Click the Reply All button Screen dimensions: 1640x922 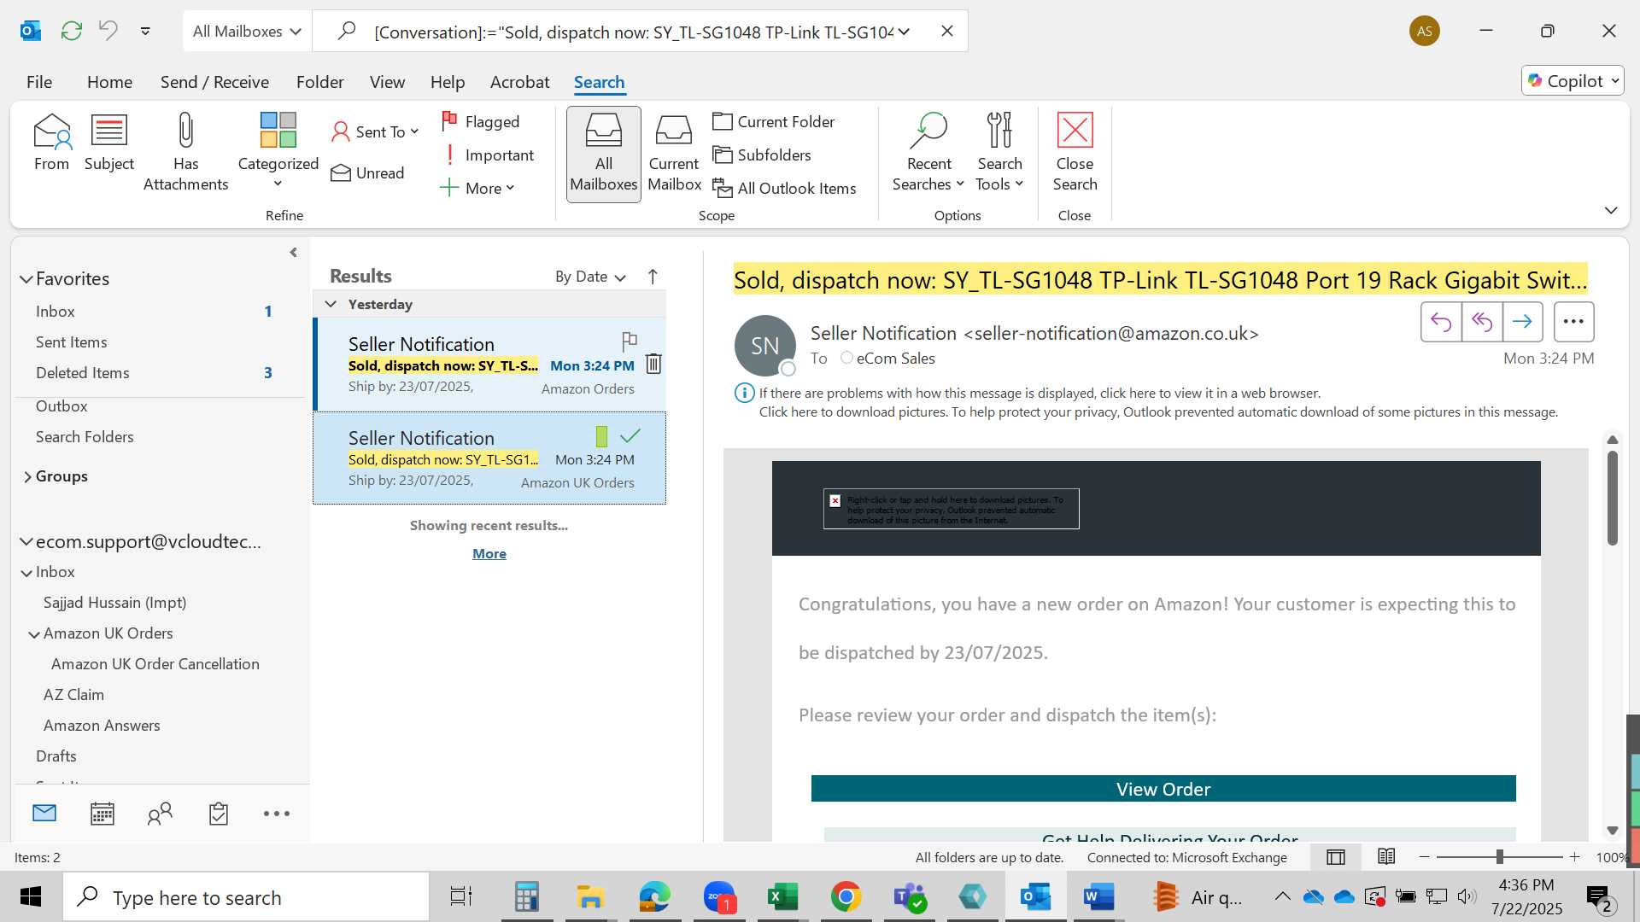[1482, 322]
